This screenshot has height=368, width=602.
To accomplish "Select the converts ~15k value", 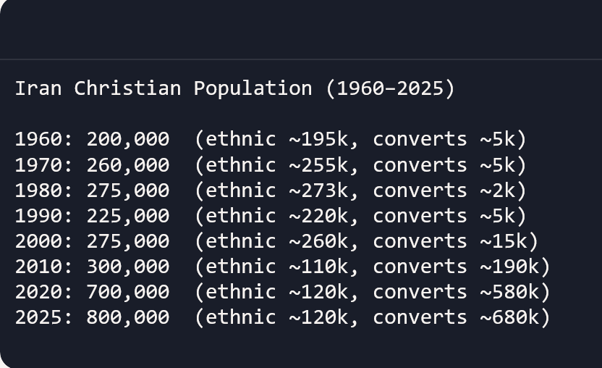I will click(x=450, y=241).
